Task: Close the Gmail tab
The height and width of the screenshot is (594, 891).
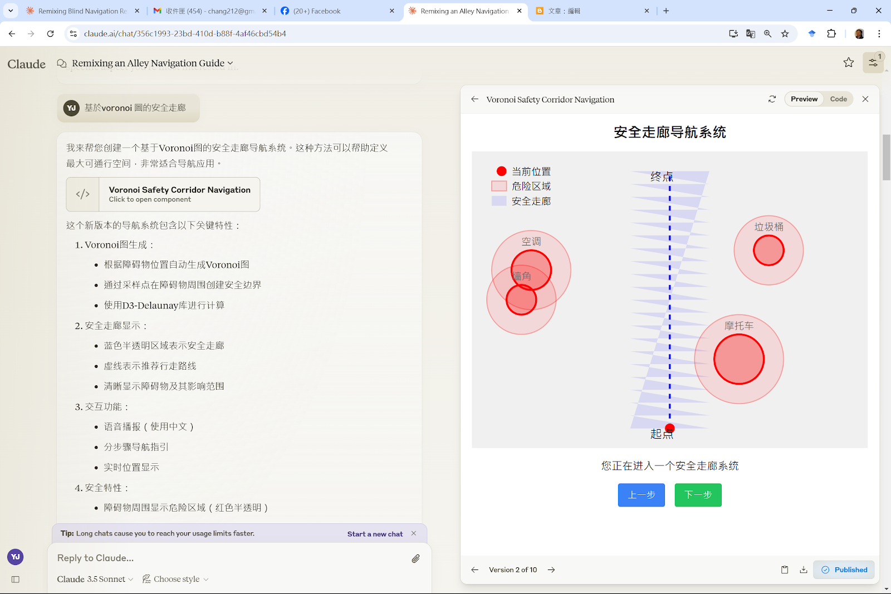Action: click(x=265, y=11)
